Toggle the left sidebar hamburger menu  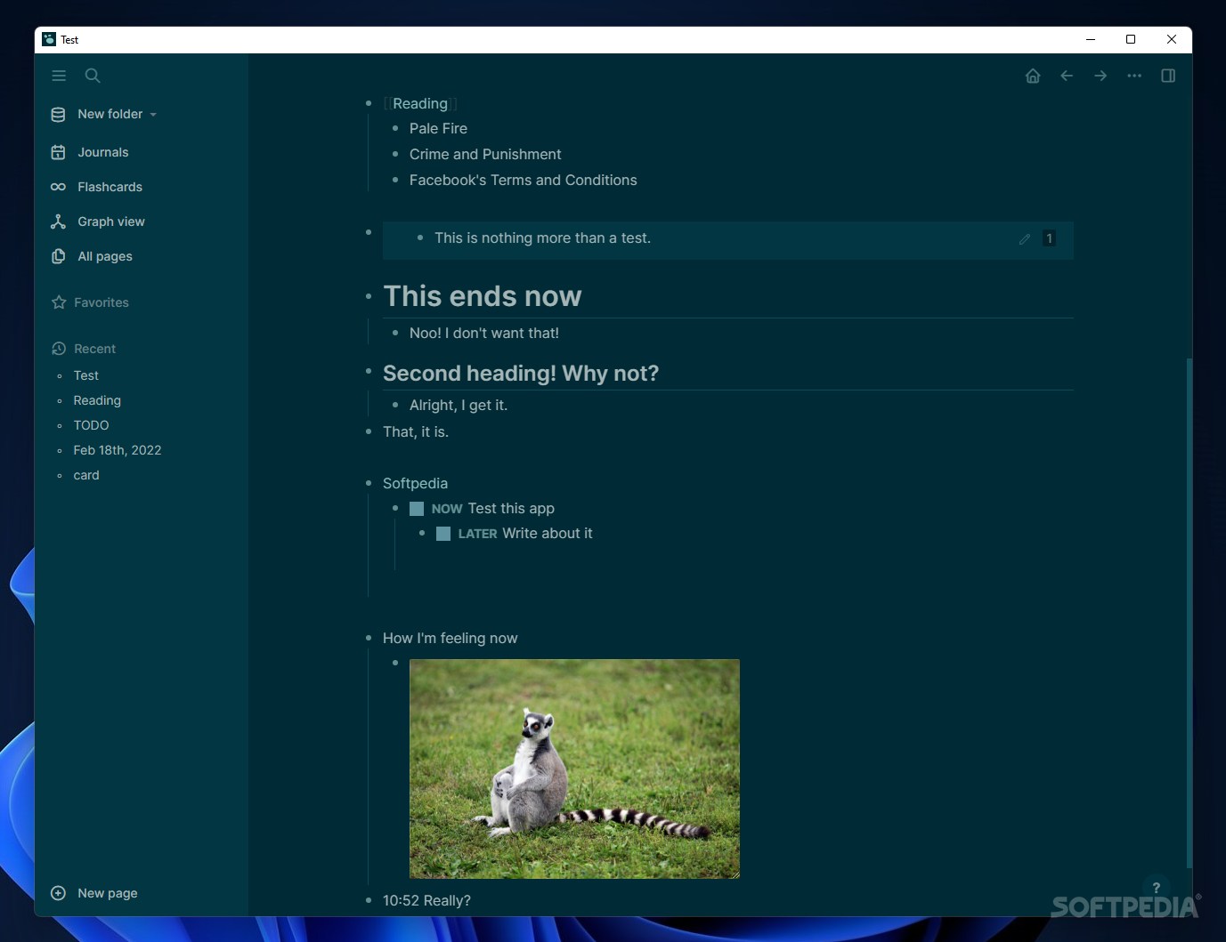pyautogui.click(x=59, y=76)
